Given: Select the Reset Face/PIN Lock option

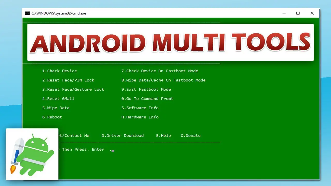Looking at the screenshot, I should [68, 80].
